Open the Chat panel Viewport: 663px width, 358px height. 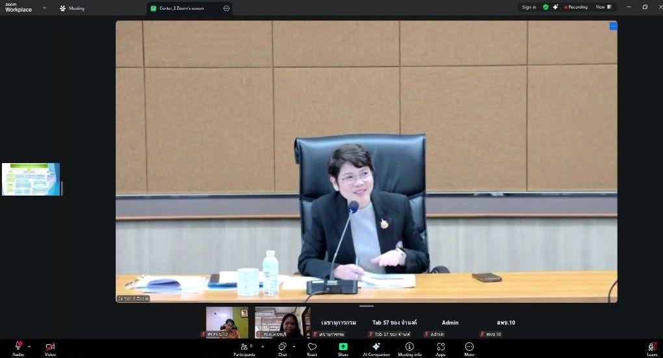[283, 348]
